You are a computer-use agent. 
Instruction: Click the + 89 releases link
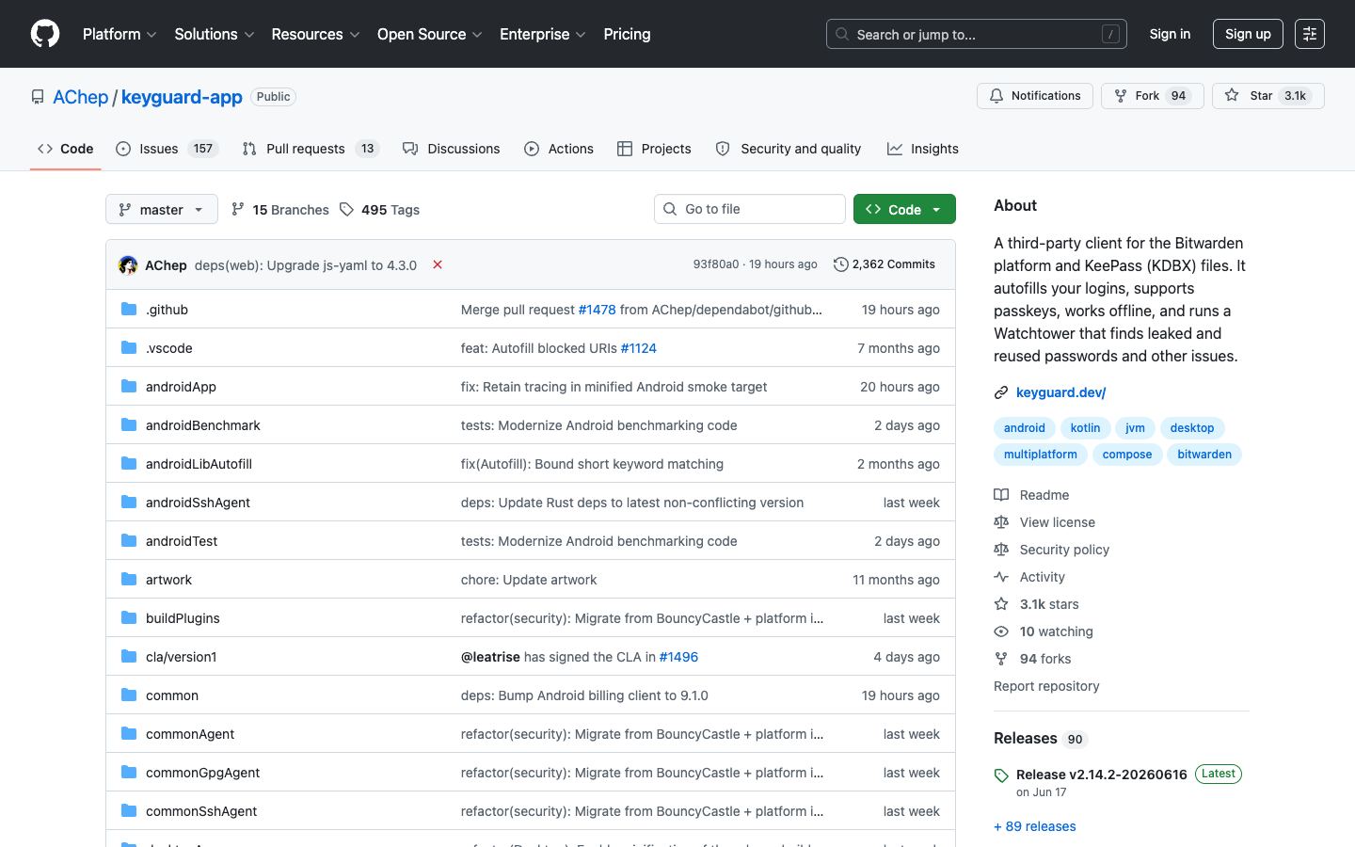pyautogui.click(x=1035, y=826)
